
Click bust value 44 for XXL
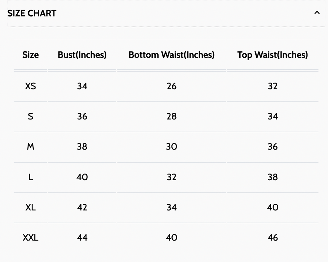click(x=82, y=238)
